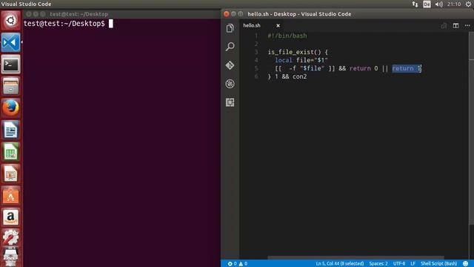Click 'con2' on line 6
Image resolution: width=474 pixels, height=267 pixels.
tap(299, 76)
